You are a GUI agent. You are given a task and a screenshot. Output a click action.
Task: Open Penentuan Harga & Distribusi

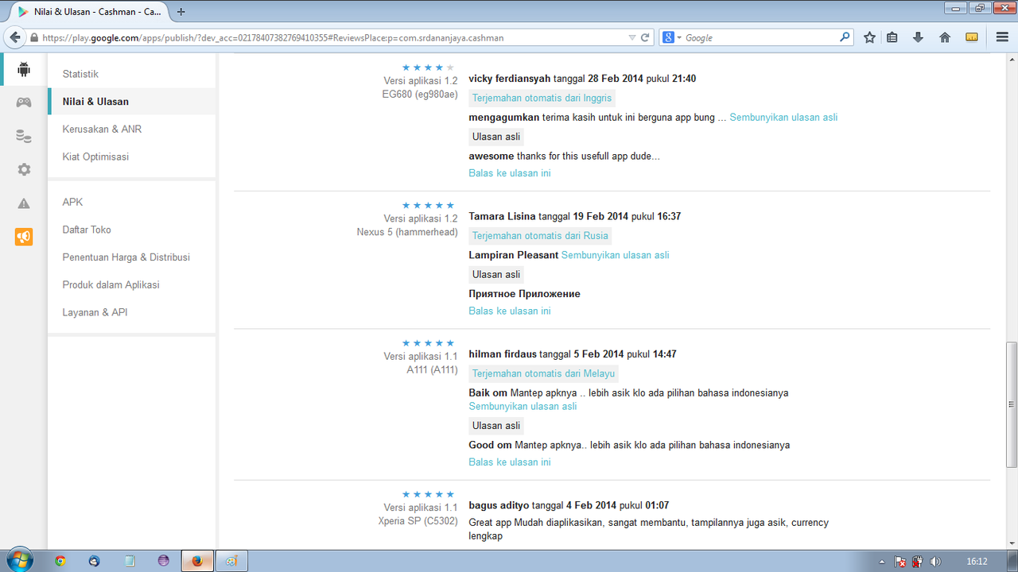pyautogui.click(x=126, y=257)
